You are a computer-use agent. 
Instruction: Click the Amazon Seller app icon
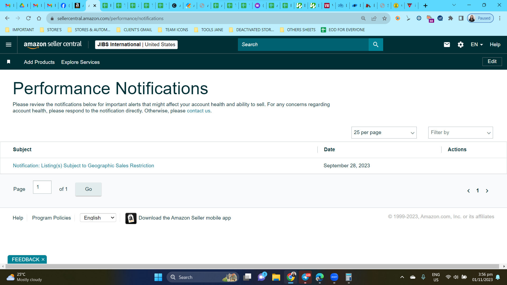(x=131, y=218)
